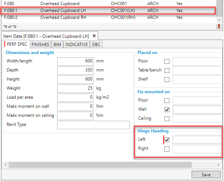This screenshot has width=224, height=181.
Task: Tick the Fix mounted on Ceiling checkbox
Action: [167, 119]
